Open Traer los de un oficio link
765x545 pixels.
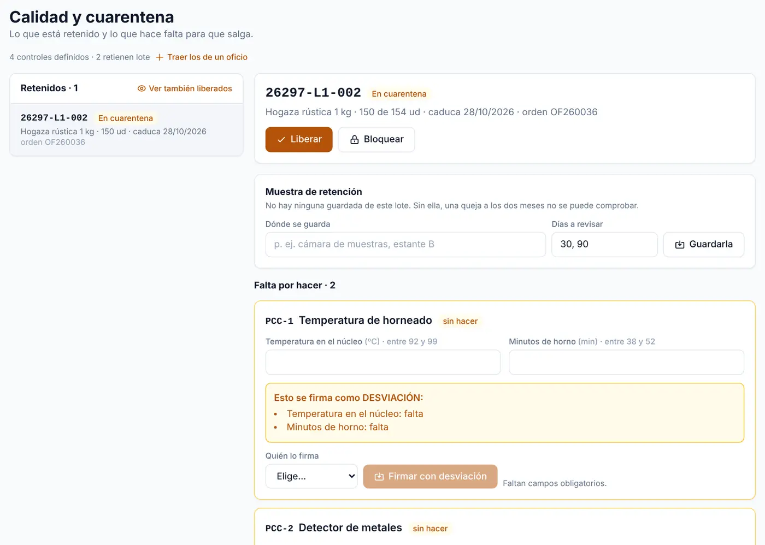[207, 57]
